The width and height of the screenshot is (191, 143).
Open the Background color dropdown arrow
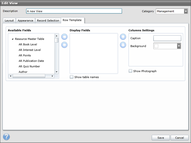(179, 46)
